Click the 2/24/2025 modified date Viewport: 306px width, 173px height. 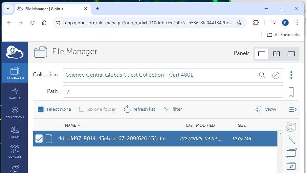pos(200,139)
